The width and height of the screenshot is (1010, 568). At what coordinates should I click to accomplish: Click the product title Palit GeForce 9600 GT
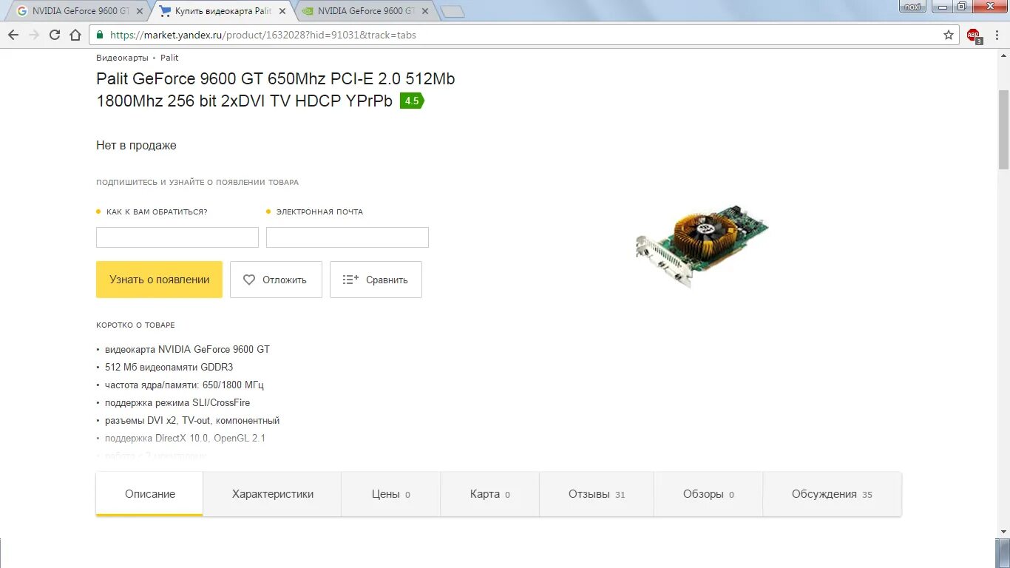276,90
